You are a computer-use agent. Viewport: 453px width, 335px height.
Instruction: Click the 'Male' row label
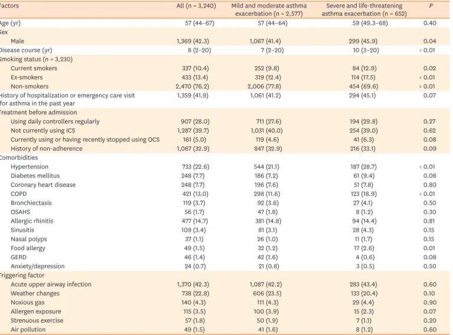click(x=17, y=41)
